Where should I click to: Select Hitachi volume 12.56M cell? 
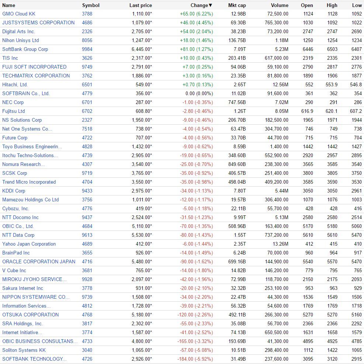pos(280,84)
